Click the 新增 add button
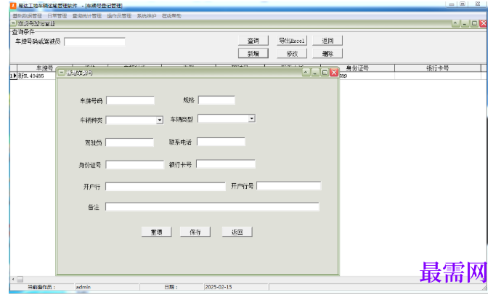Screen dimensions: 501x295 click(x=253, y=53)
